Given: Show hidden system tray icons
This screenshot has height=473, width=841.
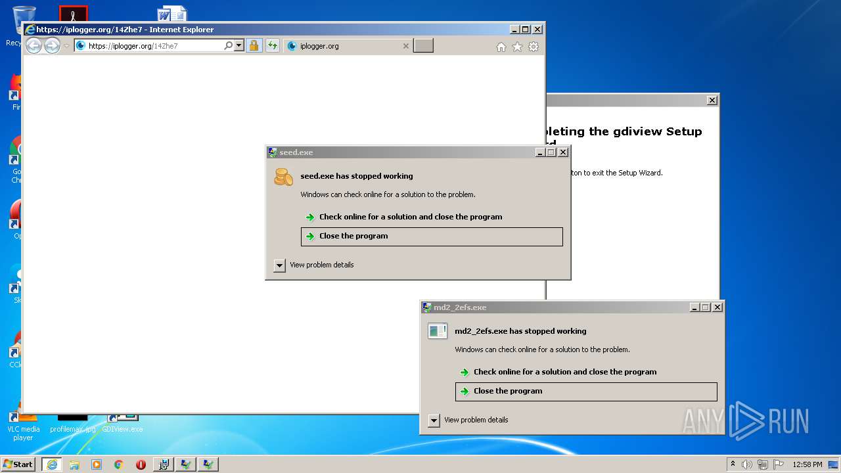Looking at the screenshot, I should [x=733, y=464].
